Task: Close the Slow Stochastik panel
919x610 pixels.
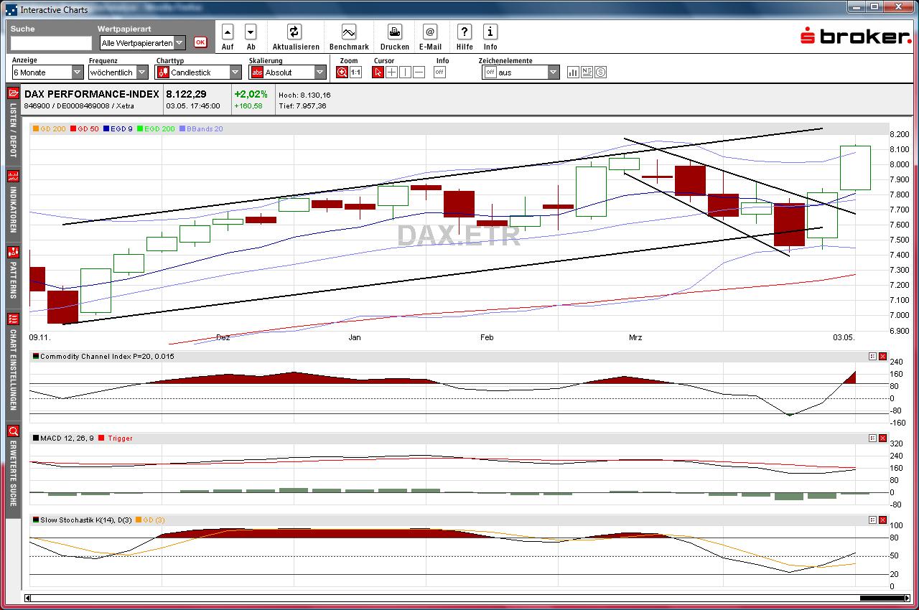Action: (x=883, y=520)
